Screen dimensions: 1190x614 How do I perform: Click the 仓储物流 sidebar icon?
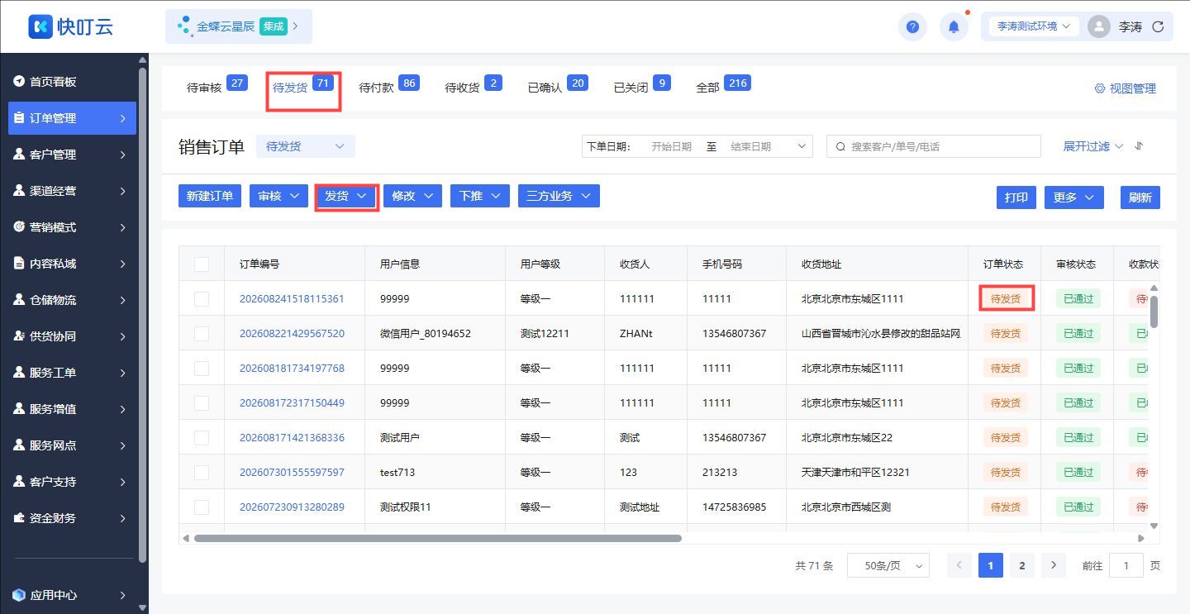[x=19, y=300]
